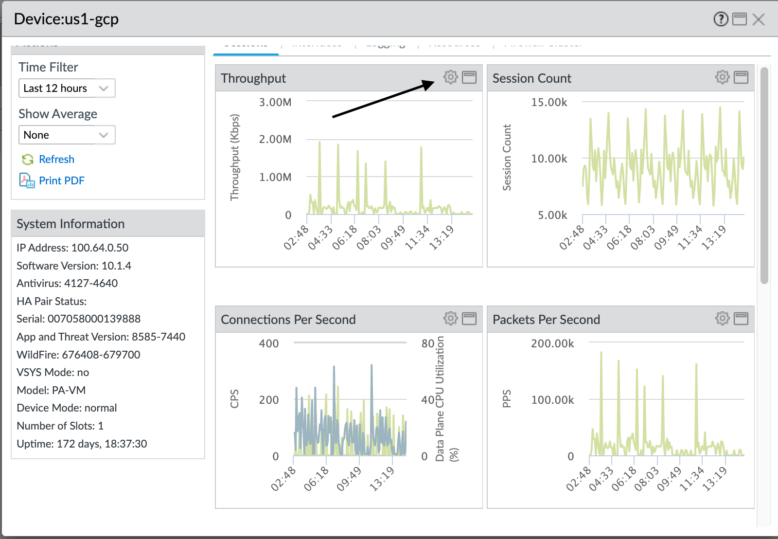Click the help question mark icon
The width and height of the screenshot is (778, 539).
721,19
